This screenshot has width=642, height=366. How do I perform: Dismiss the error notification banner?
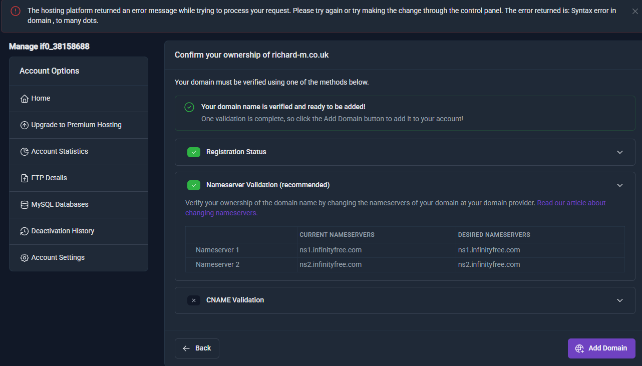click(x=635, y=11)
